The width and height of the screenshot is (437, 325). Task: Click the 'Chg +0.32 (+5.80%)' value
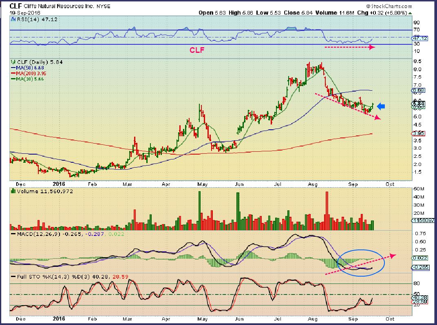coord(382,13)
